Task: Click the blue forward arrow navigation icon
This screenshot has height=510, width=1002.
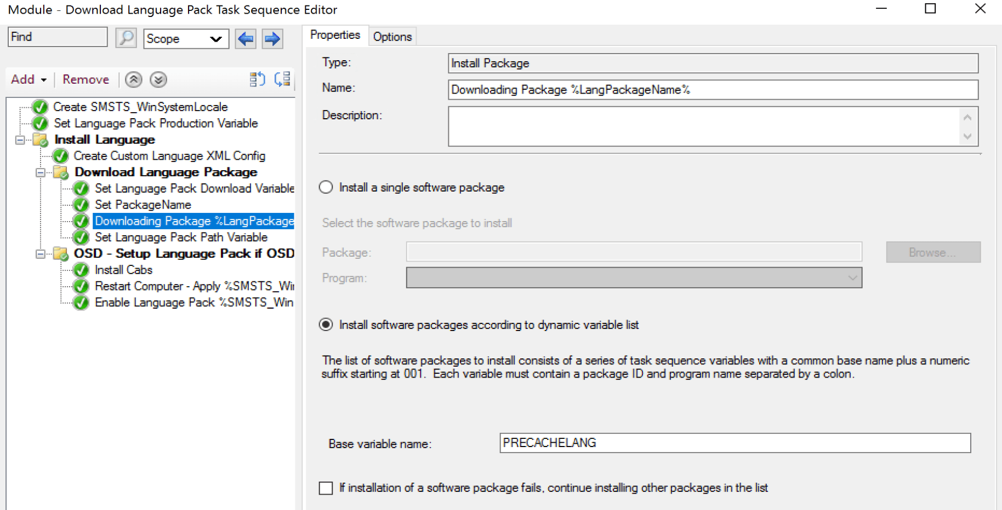Action: tap(272, 38)
